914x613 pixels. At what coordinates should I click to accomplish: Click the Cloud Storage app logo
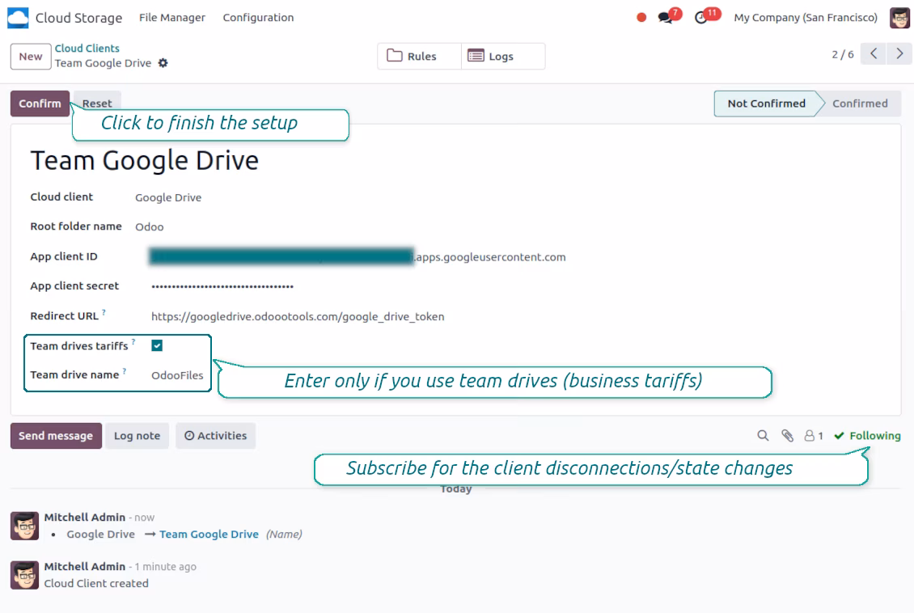(18, 18)
